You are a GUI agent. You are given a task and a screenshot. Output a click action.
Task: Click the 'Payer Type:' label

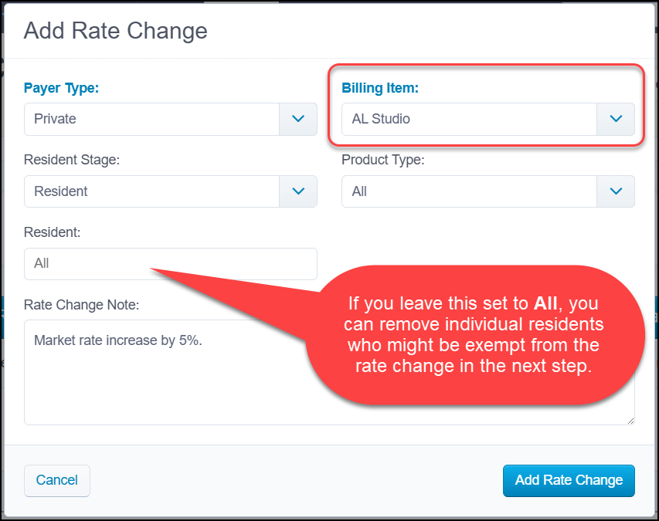click(61, 88)
